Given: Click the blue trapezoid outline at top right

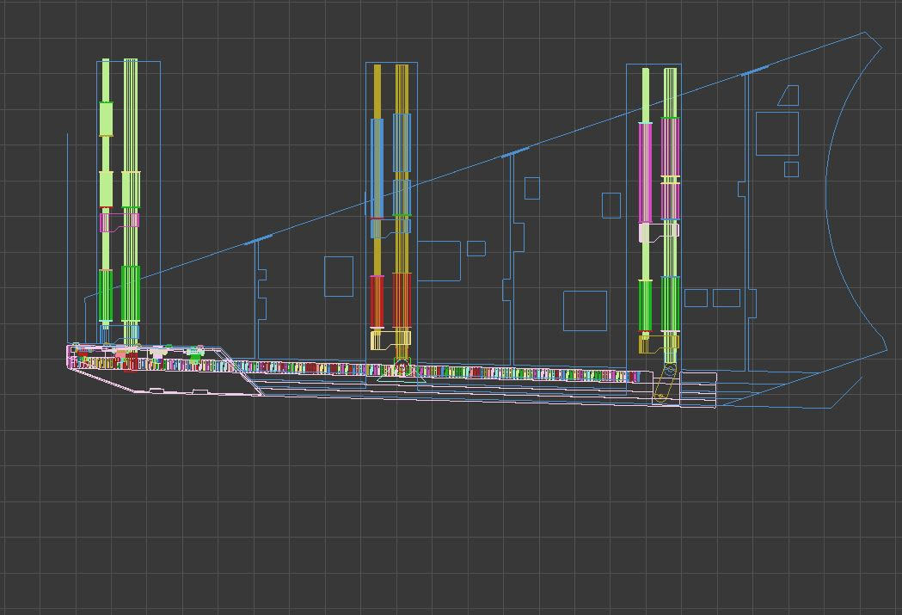Looking at the screenshot, I should (788, 95).
